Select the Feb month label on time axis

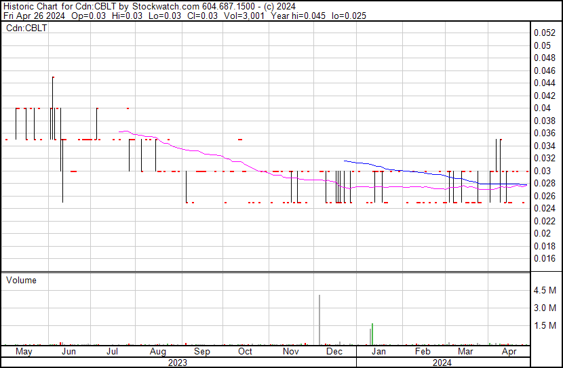(423, 352)
